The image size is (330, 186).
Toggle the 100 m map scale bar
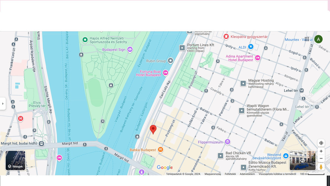pos(312,174)
